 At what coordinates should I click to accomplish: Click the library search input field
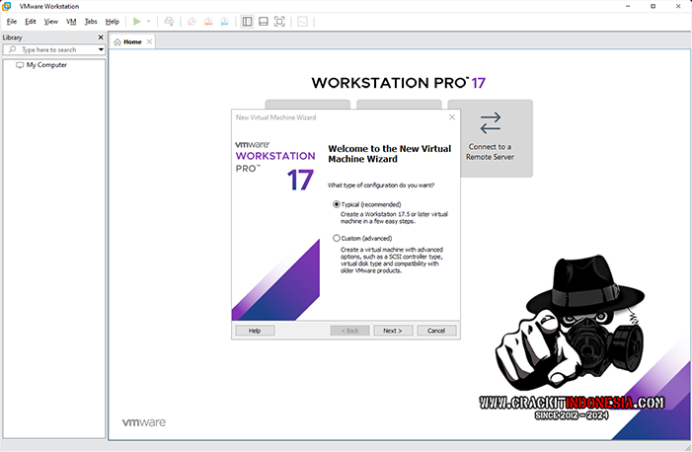click(x=54, y=49)
